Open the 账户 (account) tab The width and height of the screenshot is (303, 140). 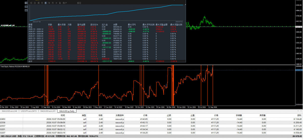(x=65, y=3)
